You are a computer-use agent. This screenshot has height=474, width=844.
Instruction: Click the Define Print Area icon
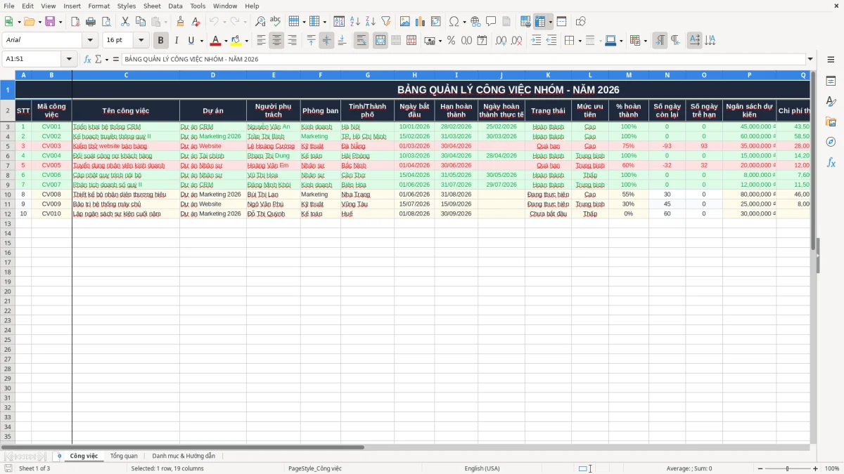525,22
